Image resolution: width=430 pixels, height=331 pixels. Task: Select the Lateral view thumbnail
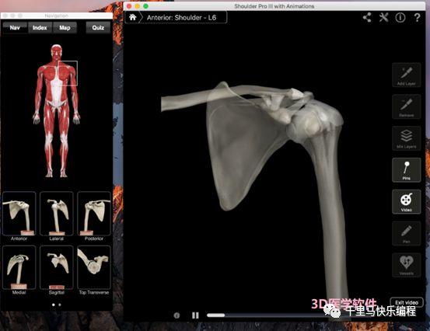[57, 214]
